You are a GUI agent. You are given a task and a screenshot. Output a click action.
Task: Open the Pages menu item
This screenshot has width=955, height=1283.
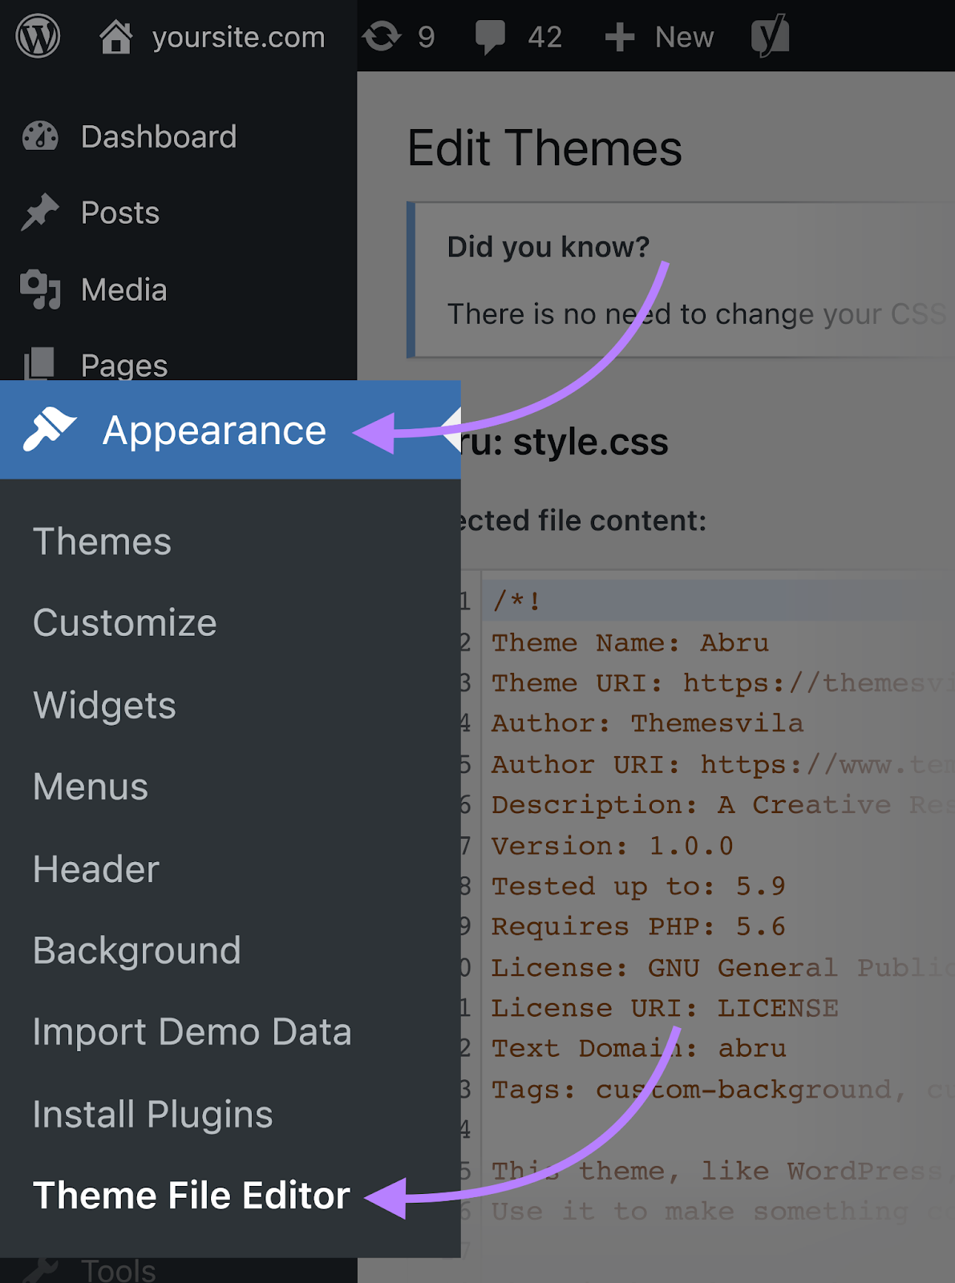tap(124, 366)
